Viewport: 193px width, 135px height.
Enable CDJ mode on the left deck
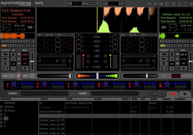tap(18, 45)
